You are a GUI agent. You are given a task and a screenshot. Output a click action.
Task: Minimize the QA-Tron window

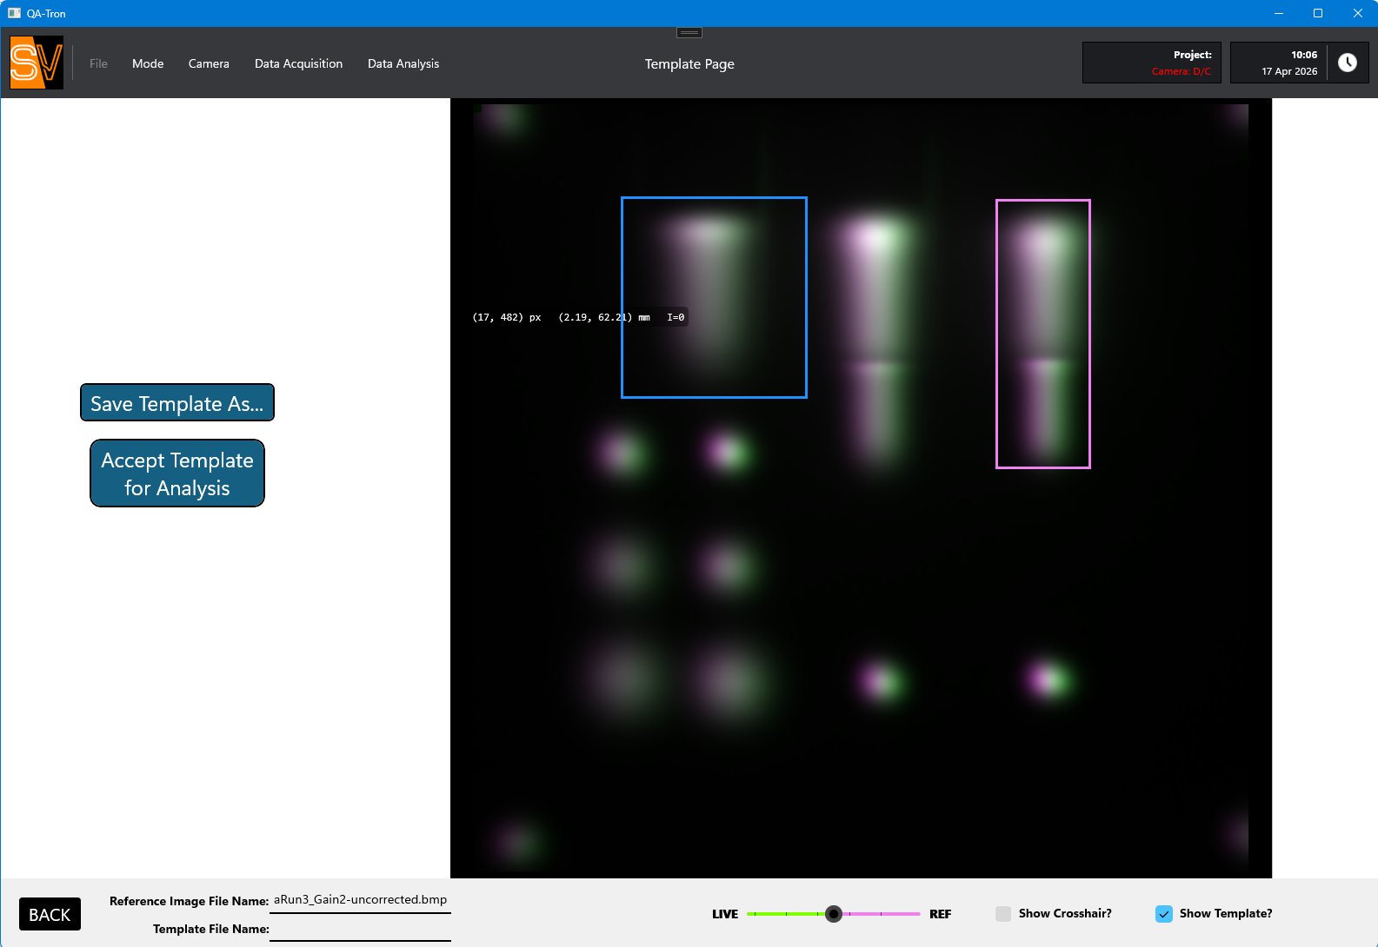click(x=1279, y=13)
